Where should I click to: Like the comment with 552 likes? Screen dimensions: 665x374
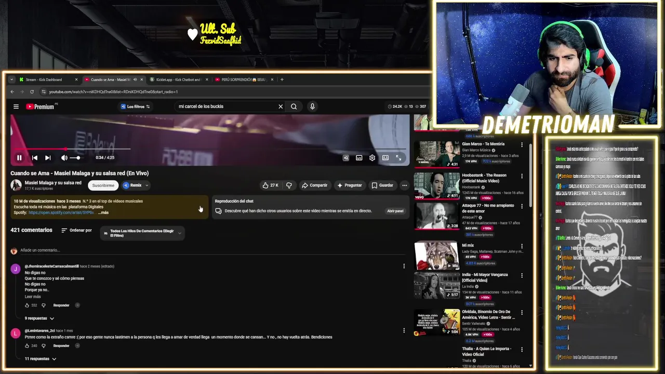27,305
